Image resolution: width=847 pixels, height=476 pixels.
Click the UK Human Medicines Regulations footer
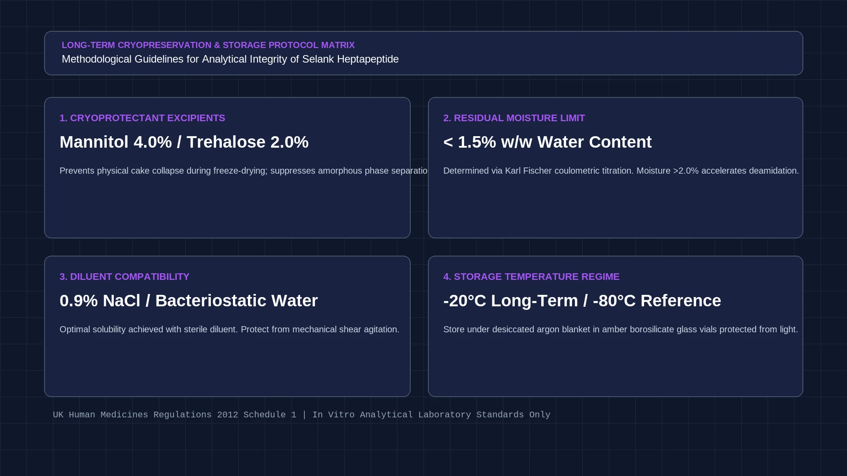click(x=175, y=415)
